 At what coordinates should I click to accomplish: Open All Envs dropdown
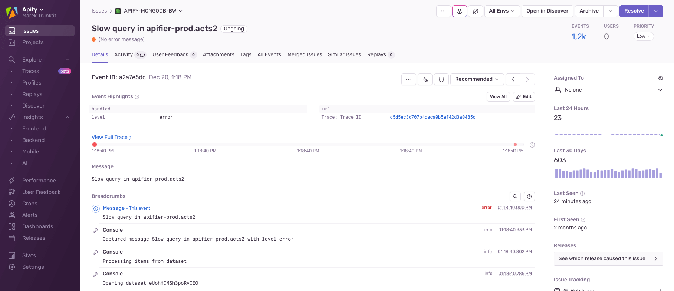(x=502, y=11)
